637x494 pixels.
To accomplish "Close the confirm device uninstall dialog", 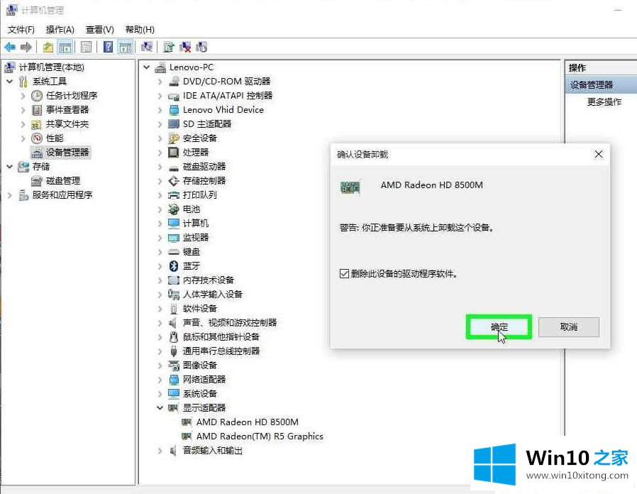I will click(599, 154).
